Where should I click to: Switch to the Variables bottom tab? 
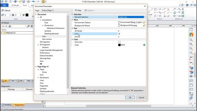click(6, 105)
